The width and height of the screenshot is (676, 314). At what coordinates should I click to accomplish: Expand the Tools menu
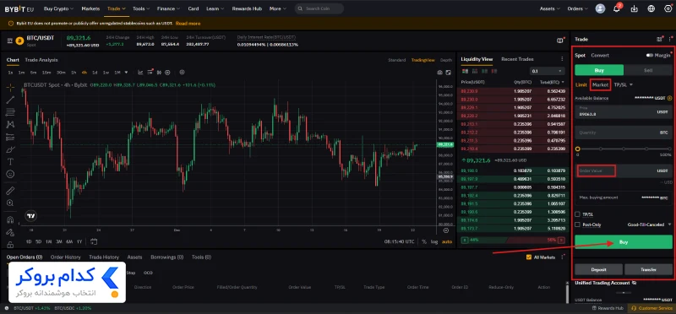[x=141, y=8]
